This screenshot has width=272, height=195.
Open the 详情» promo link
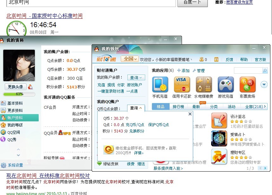139,153
